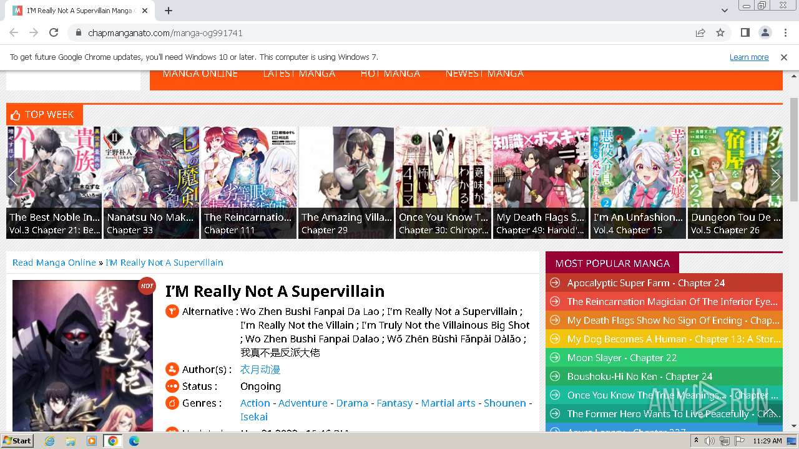Open the Windows Start menu
This screenshot has height=449, width=799.
click(x=17, y=441)
